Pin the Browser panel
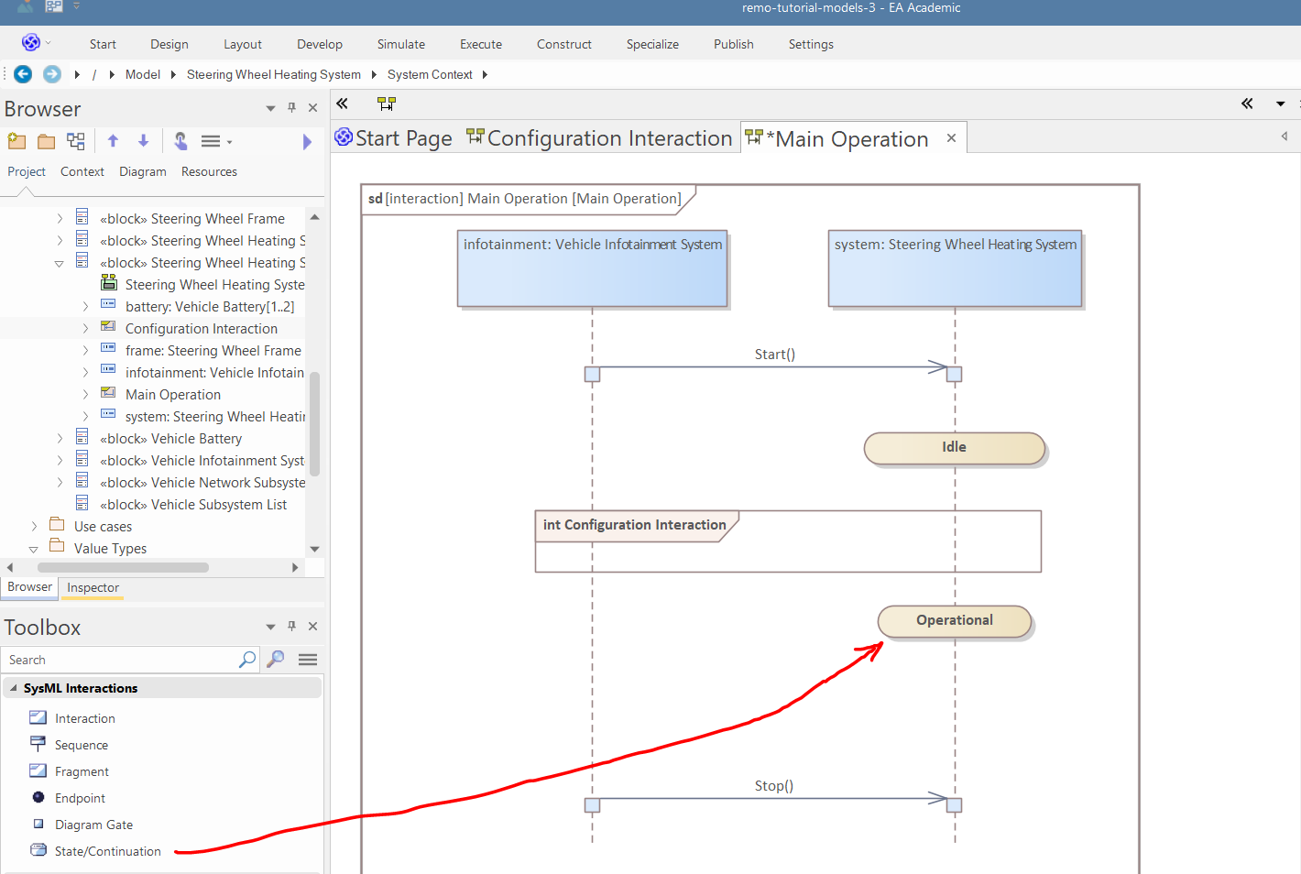The height and width of the screenshot is (874, 1301). (291, 108)
